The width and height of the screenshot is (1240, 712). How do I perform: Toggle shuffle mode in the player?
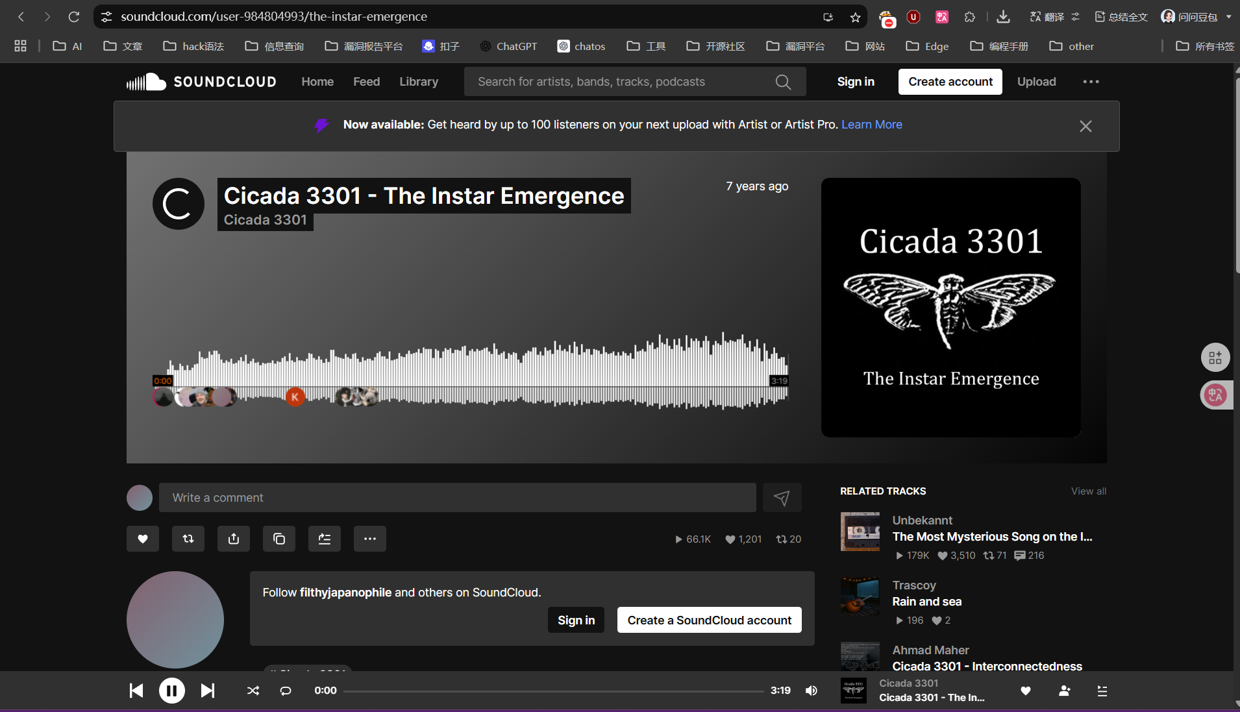(253, 691)
